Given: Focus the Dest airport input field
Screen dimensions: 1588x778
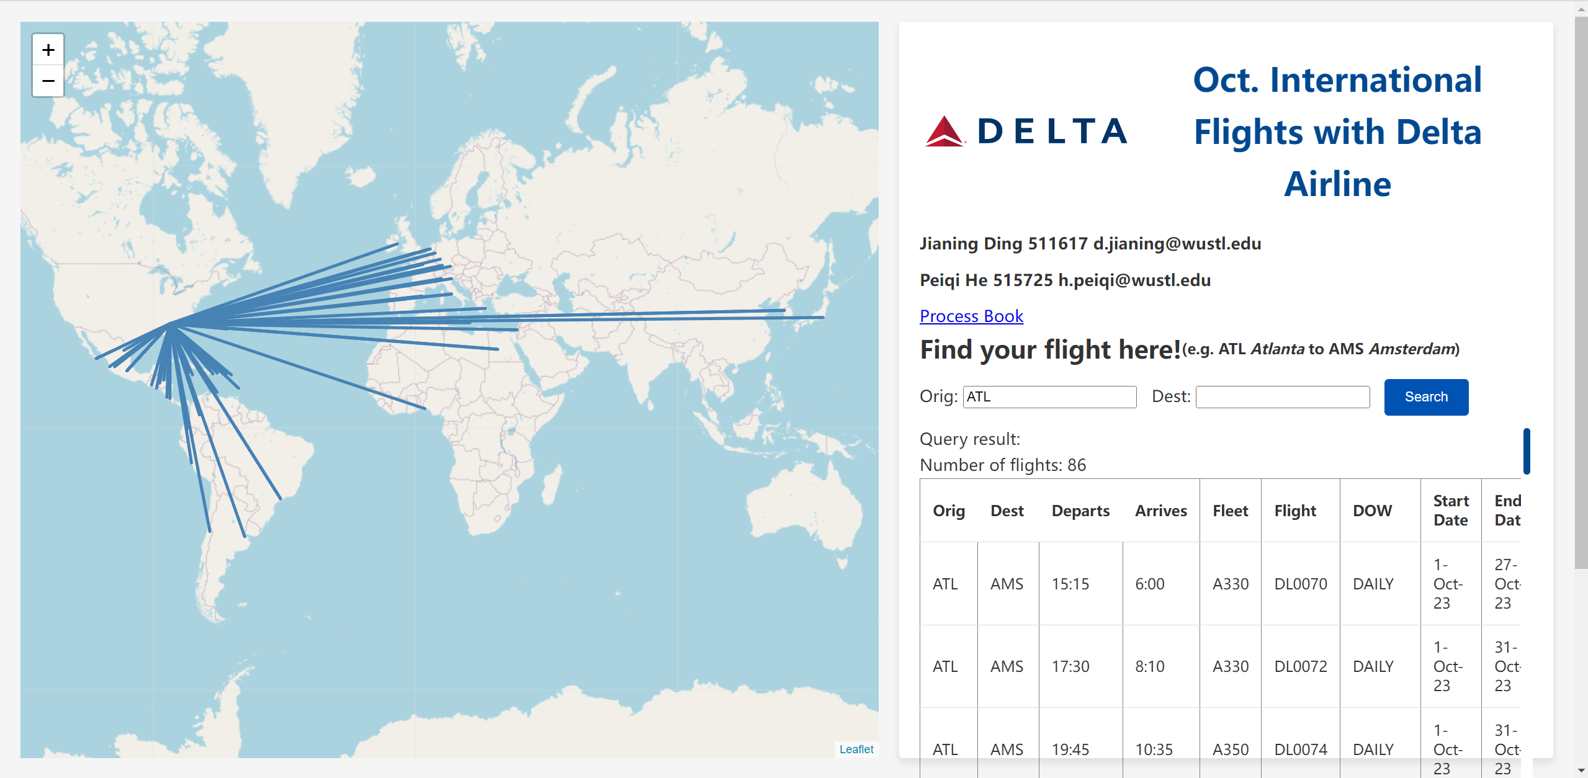Looking at the screenshot, I should pyautogui.click(x=1282, y=397).
